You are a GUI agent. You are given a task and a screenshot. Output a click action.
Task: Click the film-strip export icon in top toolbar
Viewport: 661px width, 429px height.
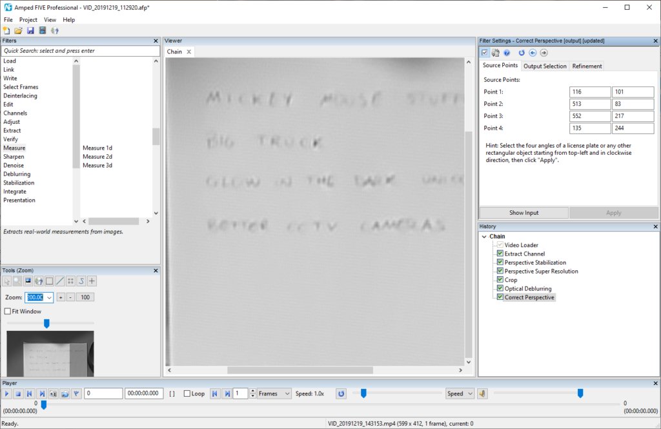42,30
